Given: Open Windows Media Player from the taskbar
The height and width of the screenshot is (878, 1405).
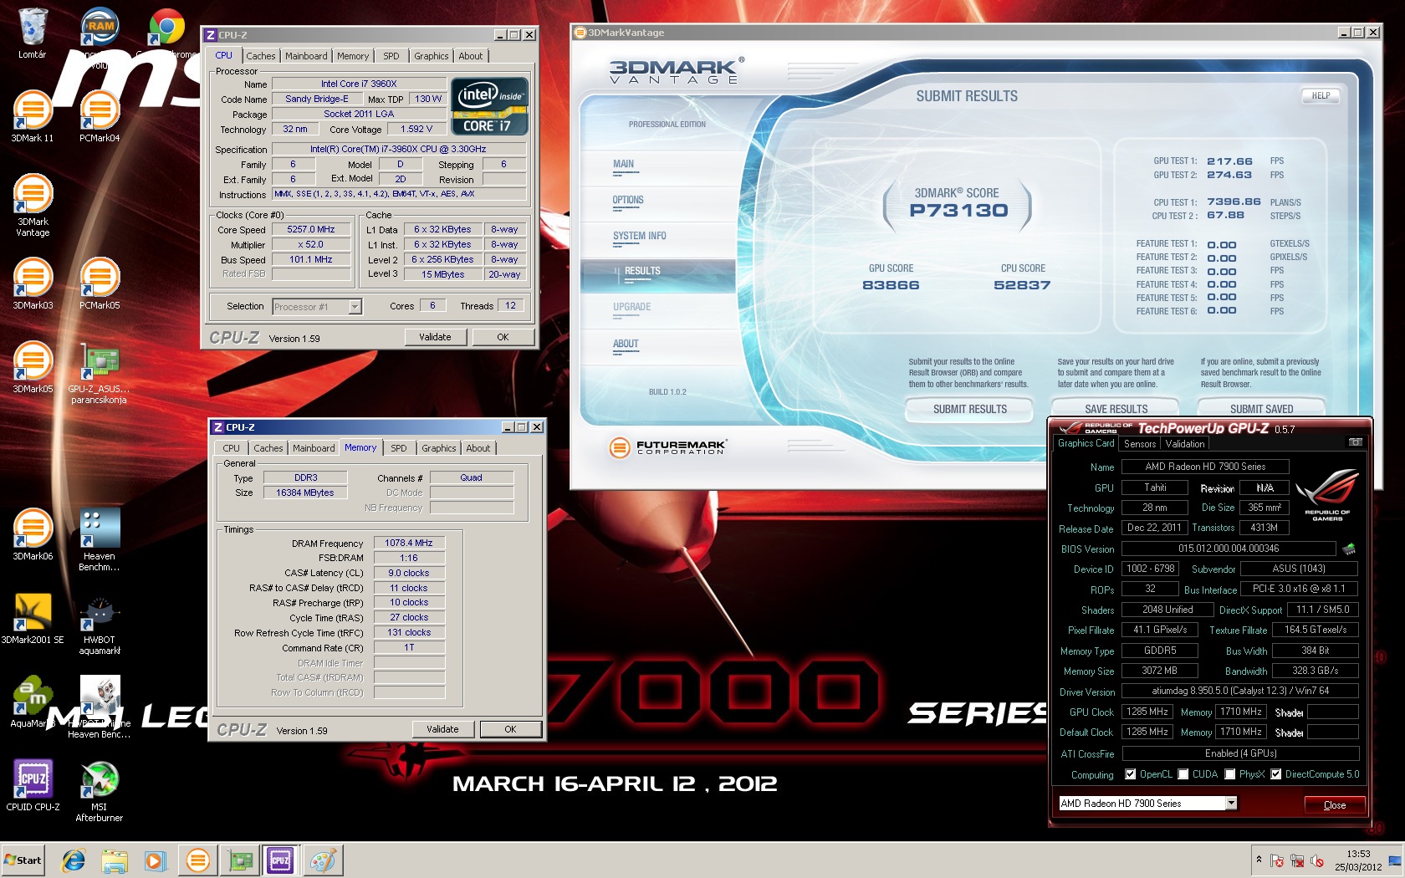Looking at the screenshot, I should point(155,860).
